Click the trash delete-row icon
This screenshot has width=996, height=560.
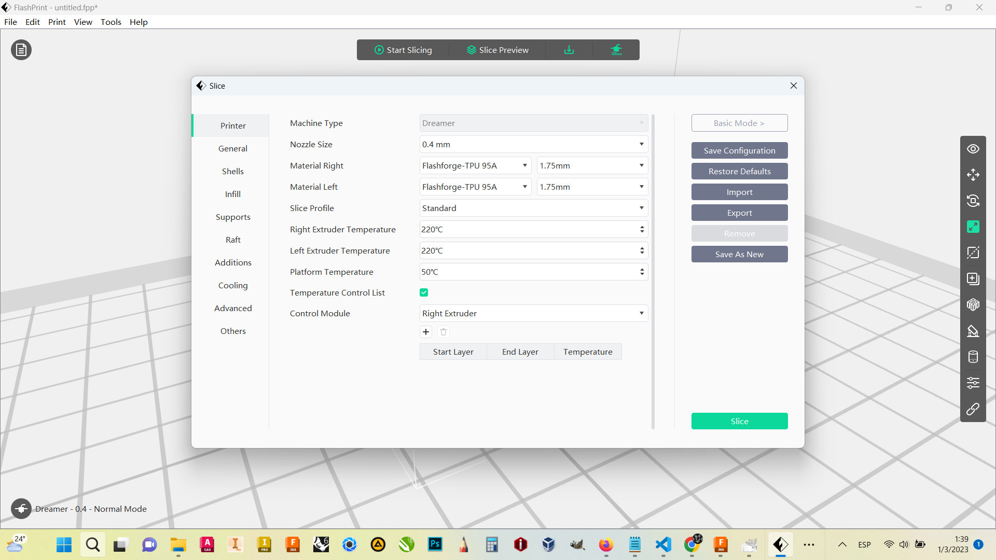click(x=444, y=332)
